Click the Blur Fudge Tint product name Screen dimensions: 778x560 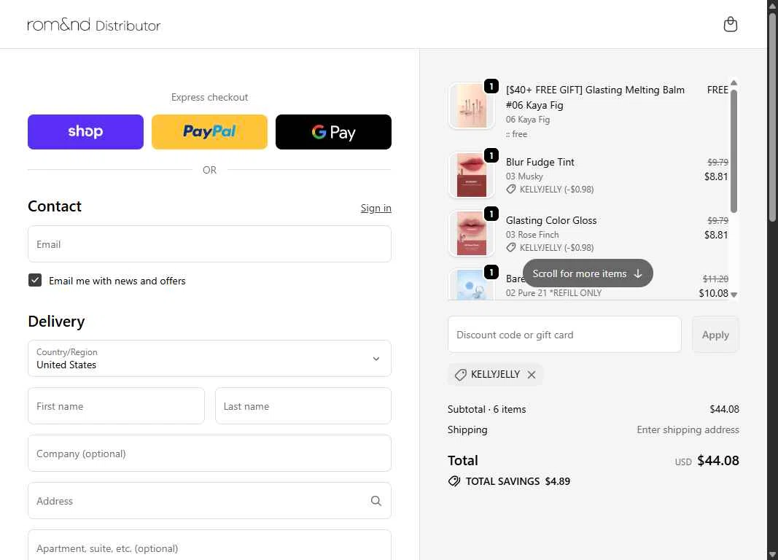[540, 162]
